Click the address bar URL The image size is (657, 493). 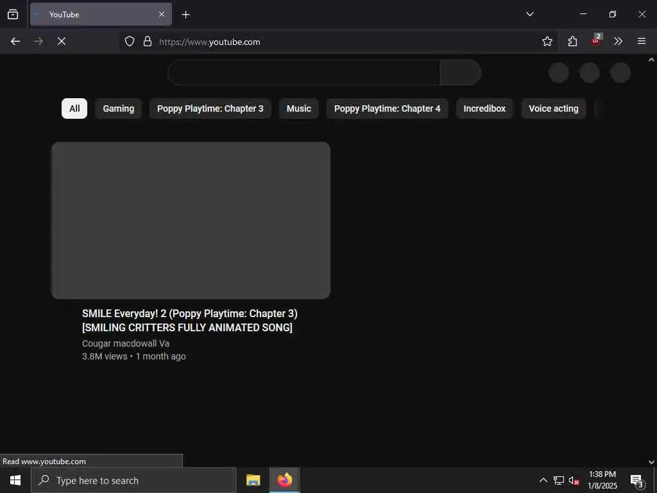pyautogui.click(x=210, y=42)
